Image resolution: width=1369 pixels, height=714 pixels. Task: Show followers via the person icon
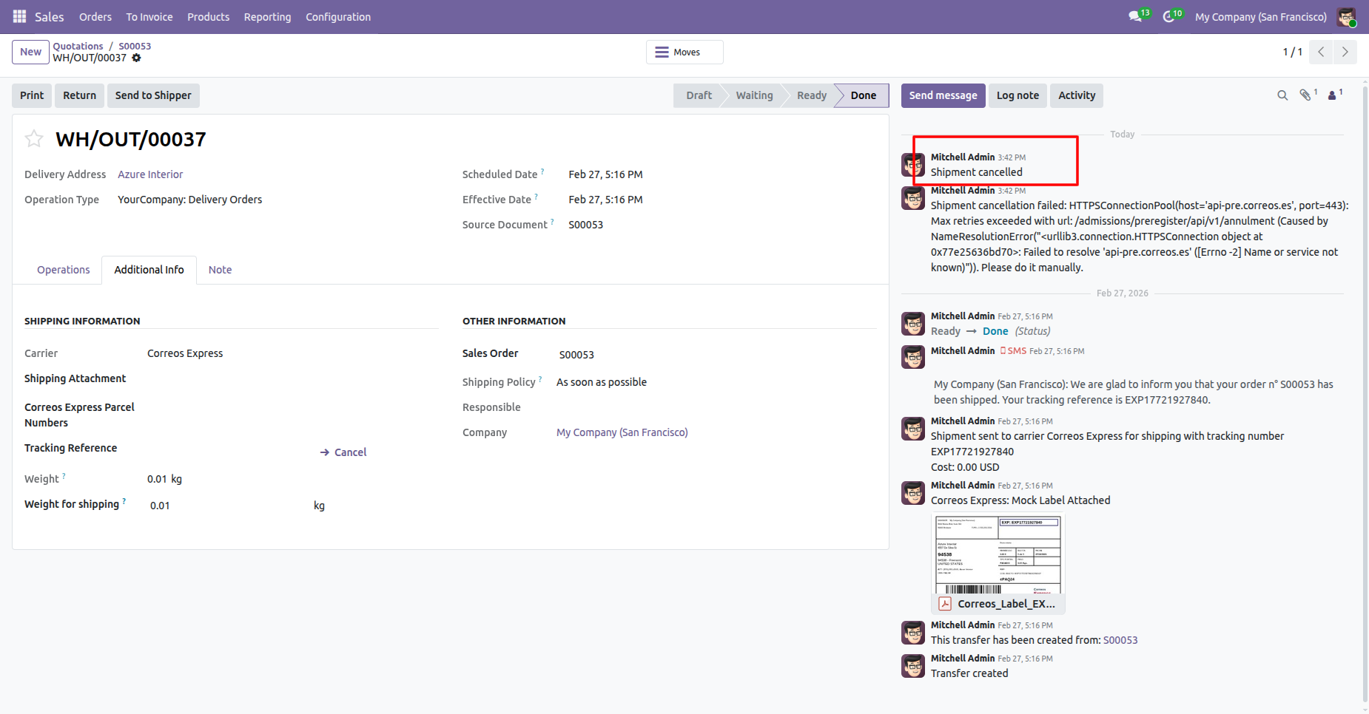tap(1333, 95)
